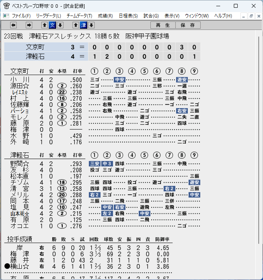Close the inner 試合記録 document window
The image size is (263, 280).
tap(259, 16)
